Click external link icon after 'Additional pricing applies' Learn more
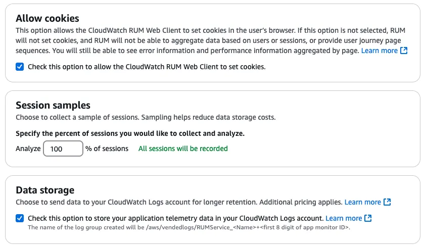This screenshot has height=248, width=426. click(387, 202)
